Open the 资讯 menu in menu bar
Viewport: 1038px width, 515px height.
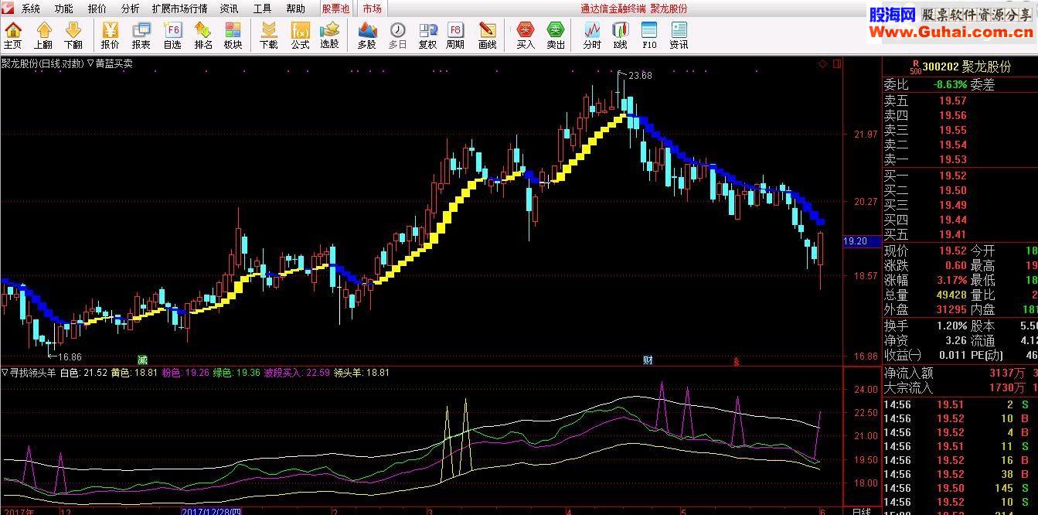229,9
